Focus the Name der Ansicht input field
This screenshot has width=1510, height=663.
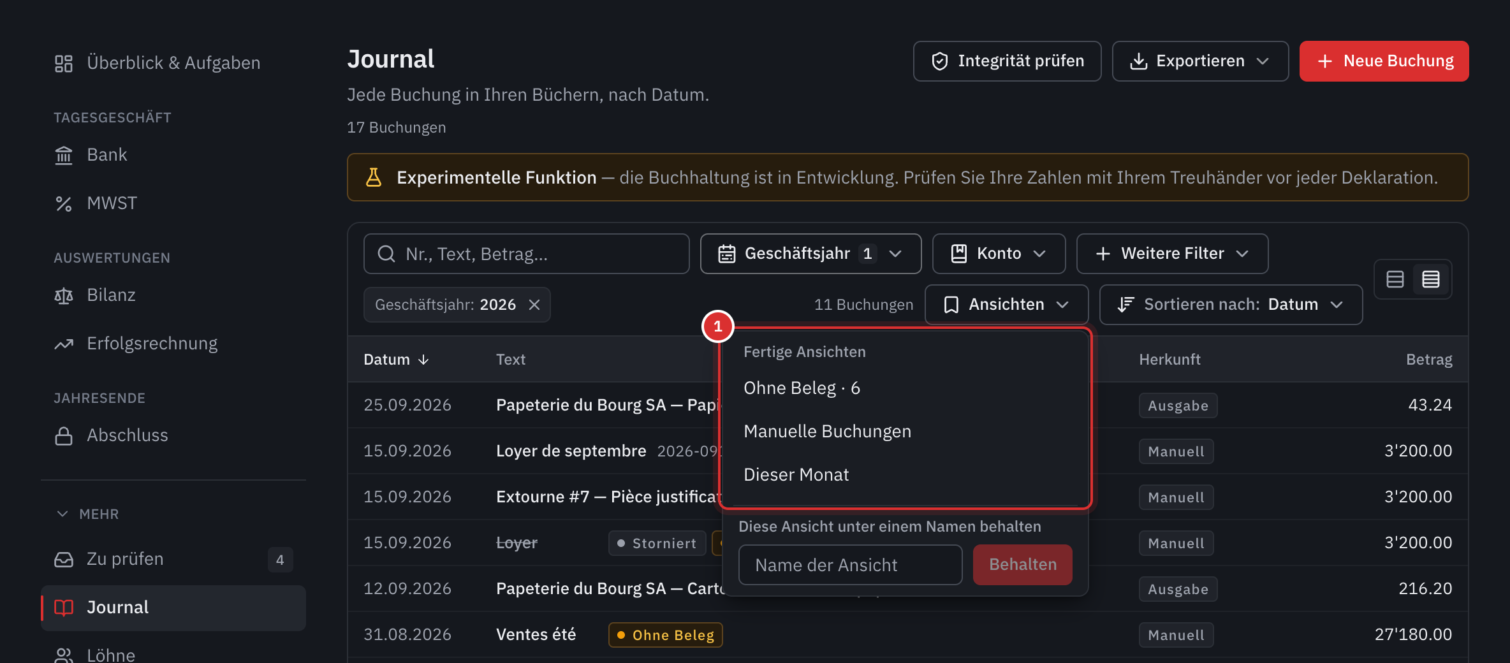(851, 565)
